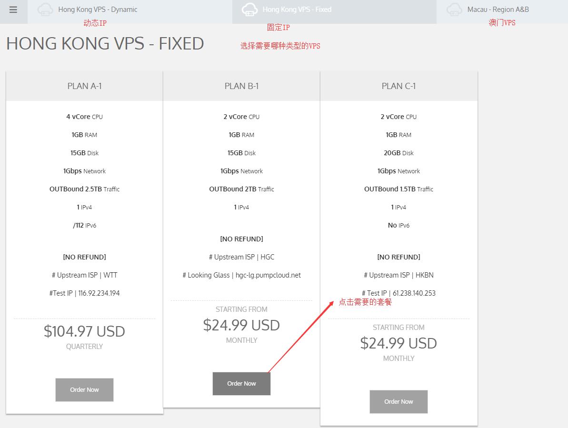
Task: Click Plan B-1's $24.99 USD monthly price
Action: (241, 325)
